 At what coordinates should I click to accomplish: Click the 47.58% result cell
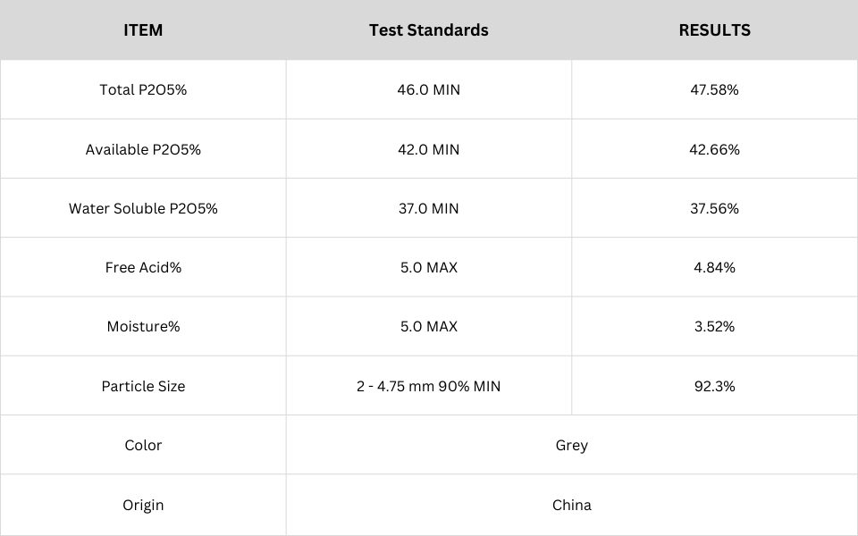click(x=715, y=89)
